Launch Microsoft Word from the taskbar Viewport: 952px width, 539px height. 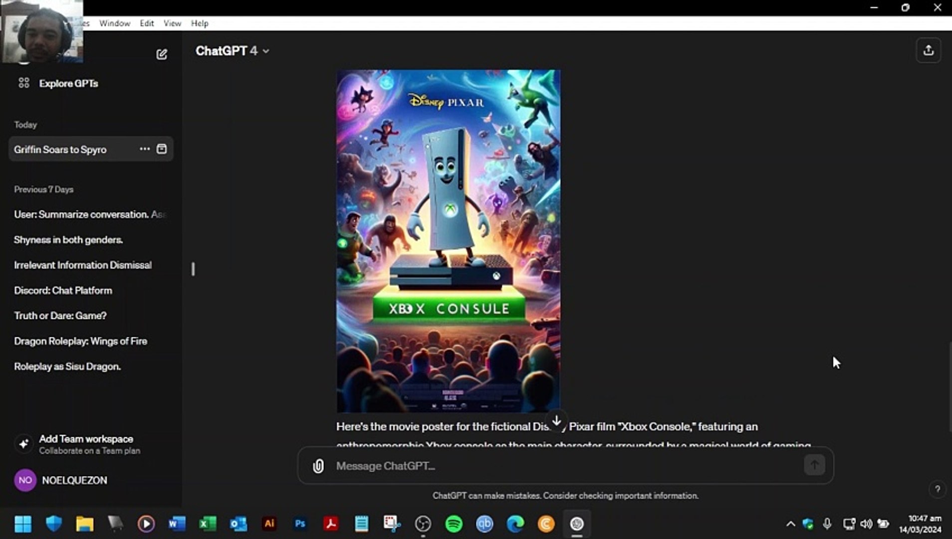pos(177,524)
